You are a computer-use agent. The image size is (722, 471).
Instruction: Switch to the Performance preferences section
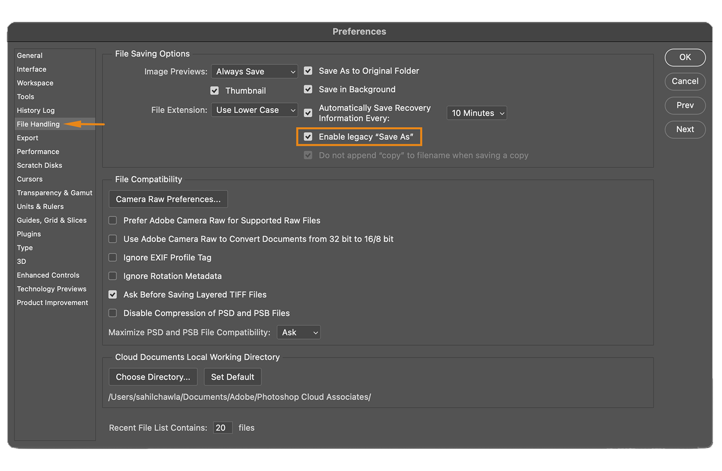click(38, 151)
